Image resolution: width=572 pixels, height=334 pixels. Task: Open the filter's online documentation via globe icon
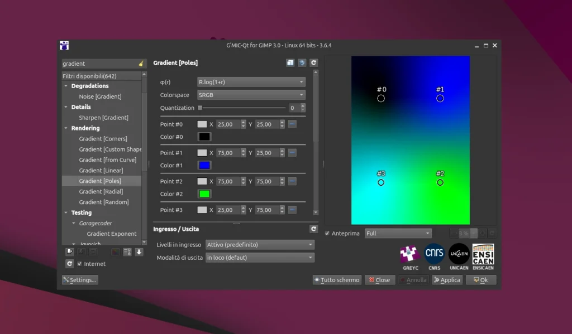[302, 62]
